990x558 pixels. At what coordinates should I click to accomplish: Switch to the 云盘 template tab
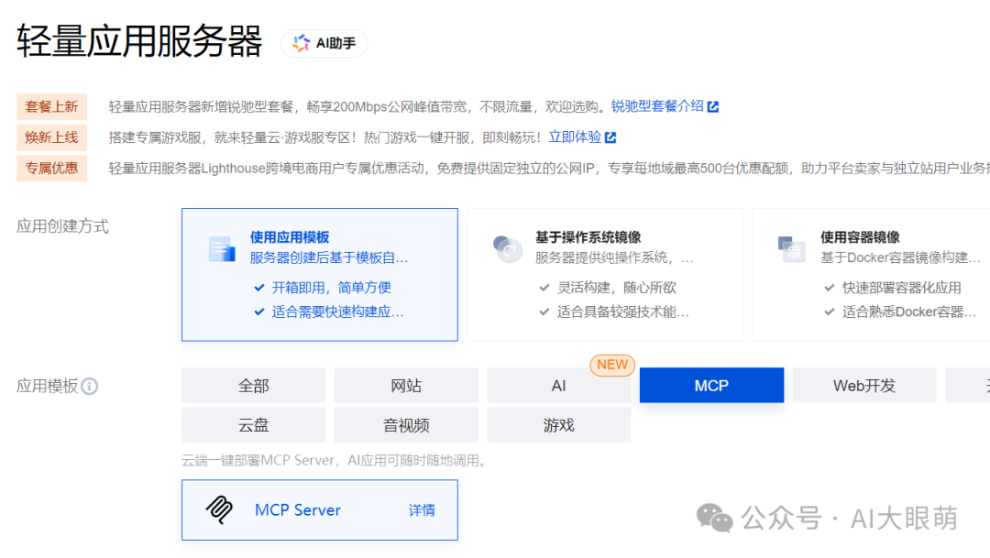click(253, 425)
